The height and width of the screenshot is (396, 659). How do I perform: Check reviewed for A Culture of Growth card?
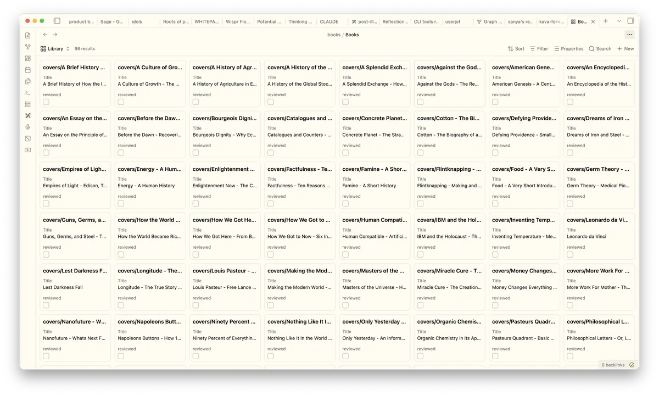pyautogui.click(x=121, y=102)
